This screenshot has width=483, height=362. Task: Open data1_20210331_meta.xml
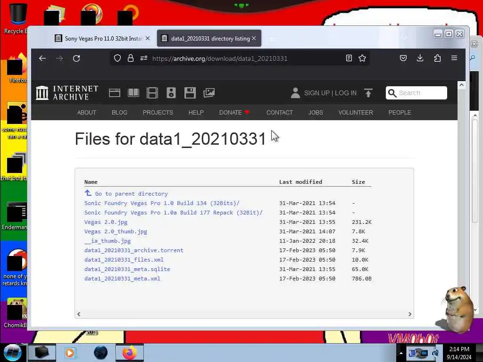(x=122, y=279)
